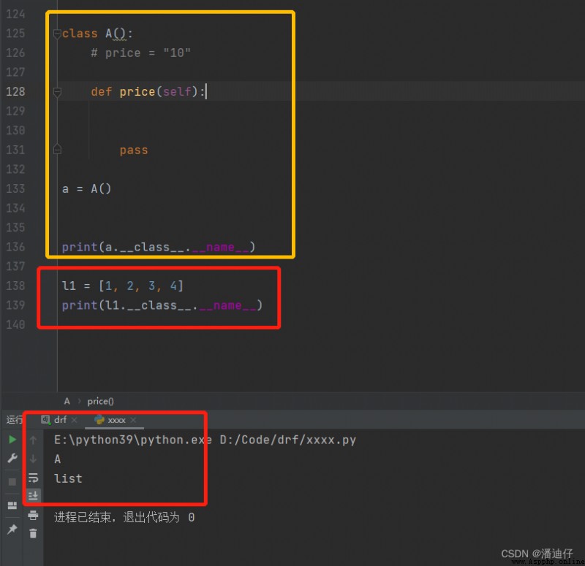Click output line 'list' in console
585x566 pixels.
(68, 478)
